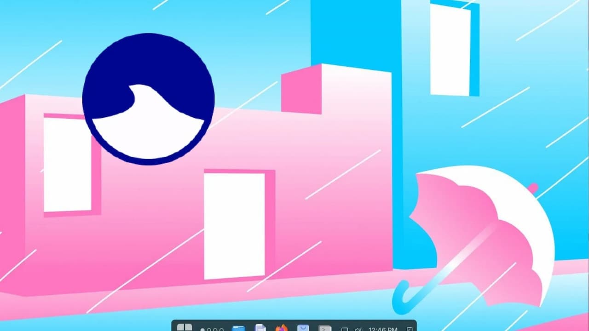Click the square tray icon beside the volume icon

[345, 330]
